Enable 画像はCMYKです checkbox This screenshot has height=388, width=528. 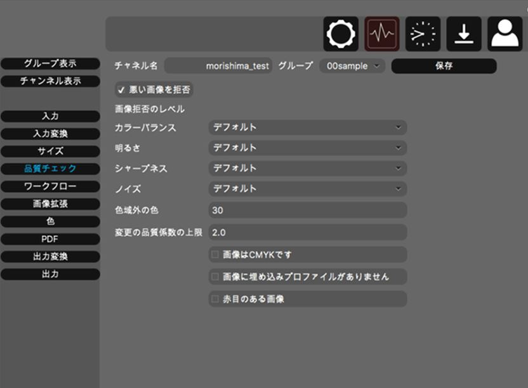[214, 254]
